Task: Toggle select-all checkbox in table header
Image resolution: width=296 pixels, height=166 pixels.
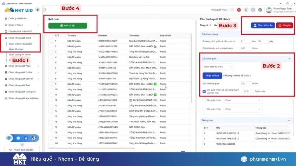Action: pyautogui.click(x=51, y=35)
